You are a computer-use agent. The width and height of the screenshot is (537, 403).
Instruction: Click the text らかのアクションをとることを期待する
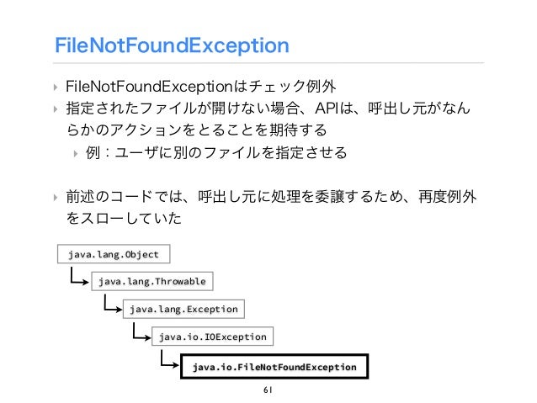pos(197,130)
